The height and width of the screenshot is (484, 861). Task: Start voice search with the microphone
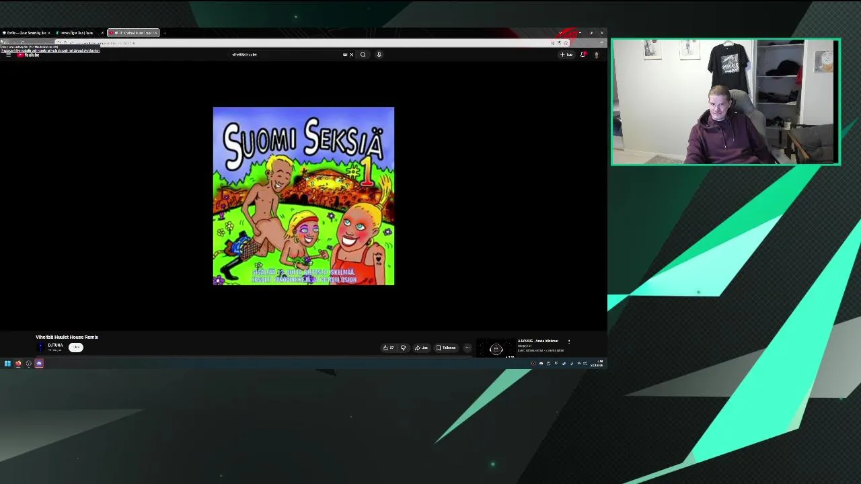[x=379, y=54]
